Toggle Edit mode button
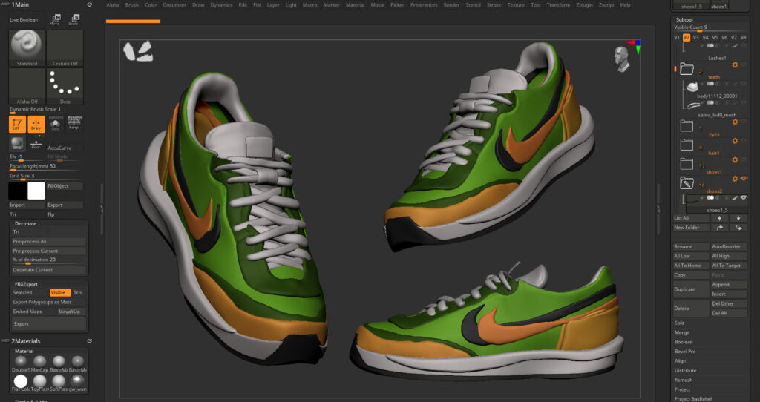 pyautogui.click(x=17, y=124)
